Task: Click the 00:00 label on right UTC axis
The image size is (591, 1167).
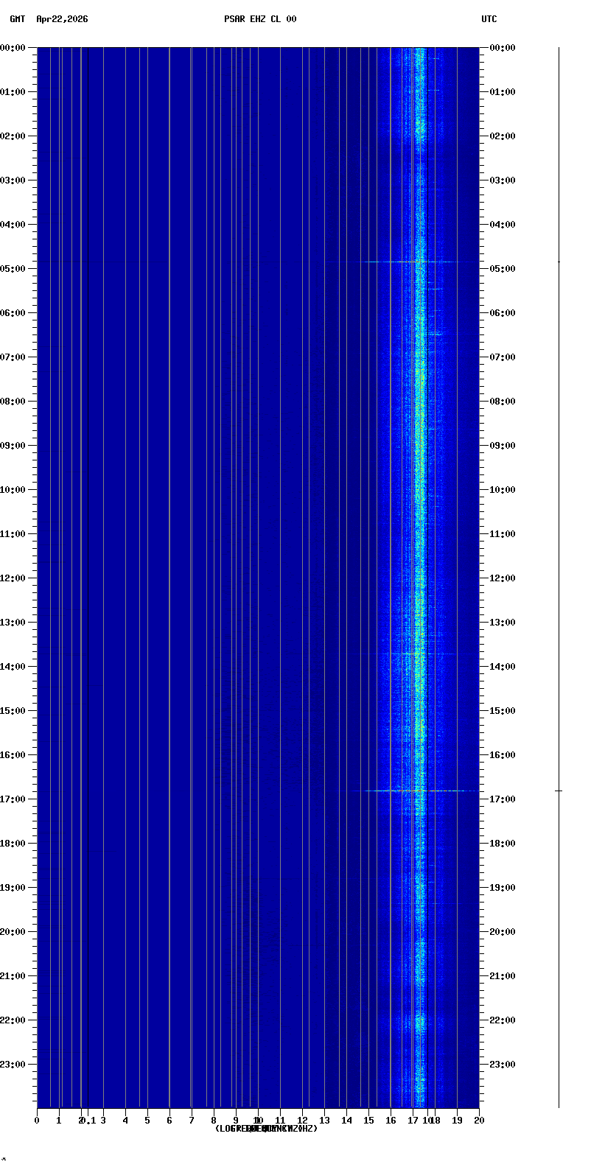Action: pyautogui.click(x=503, y=48)
